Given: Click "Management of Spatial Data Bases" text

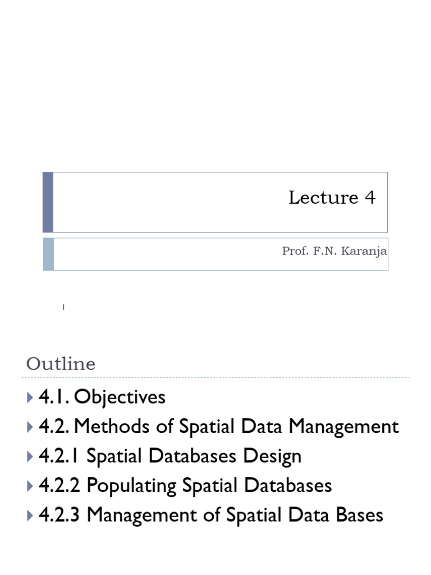Looking at the screenshot, I should tap(235, 515).
